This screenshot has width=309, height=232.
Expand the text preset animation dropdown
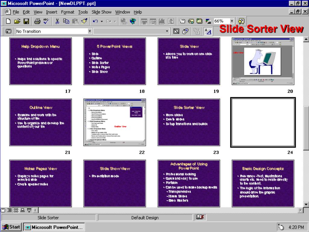[167, 31]
